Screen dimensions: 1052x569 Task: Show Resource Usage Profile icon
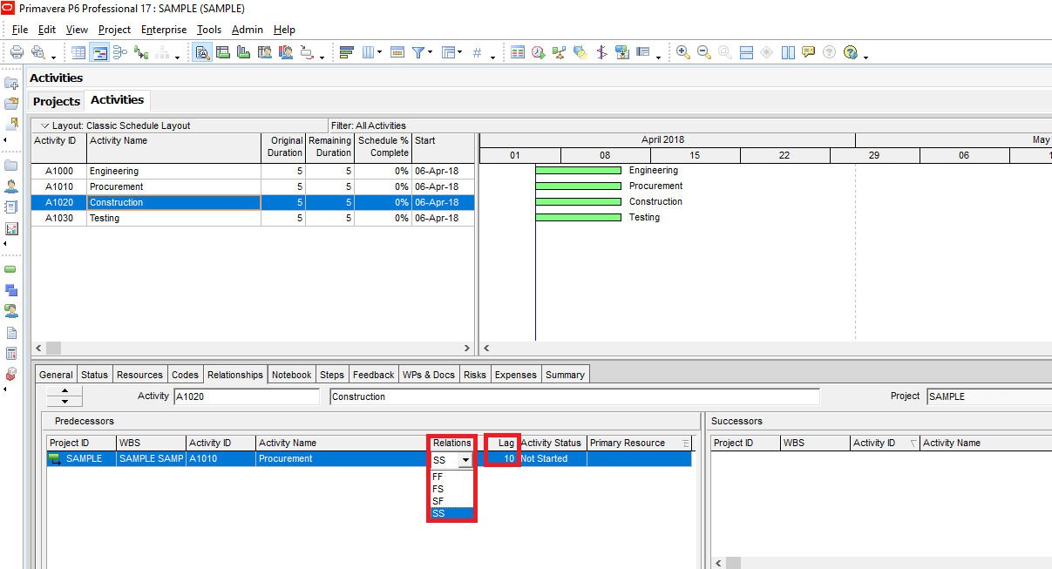286,52
